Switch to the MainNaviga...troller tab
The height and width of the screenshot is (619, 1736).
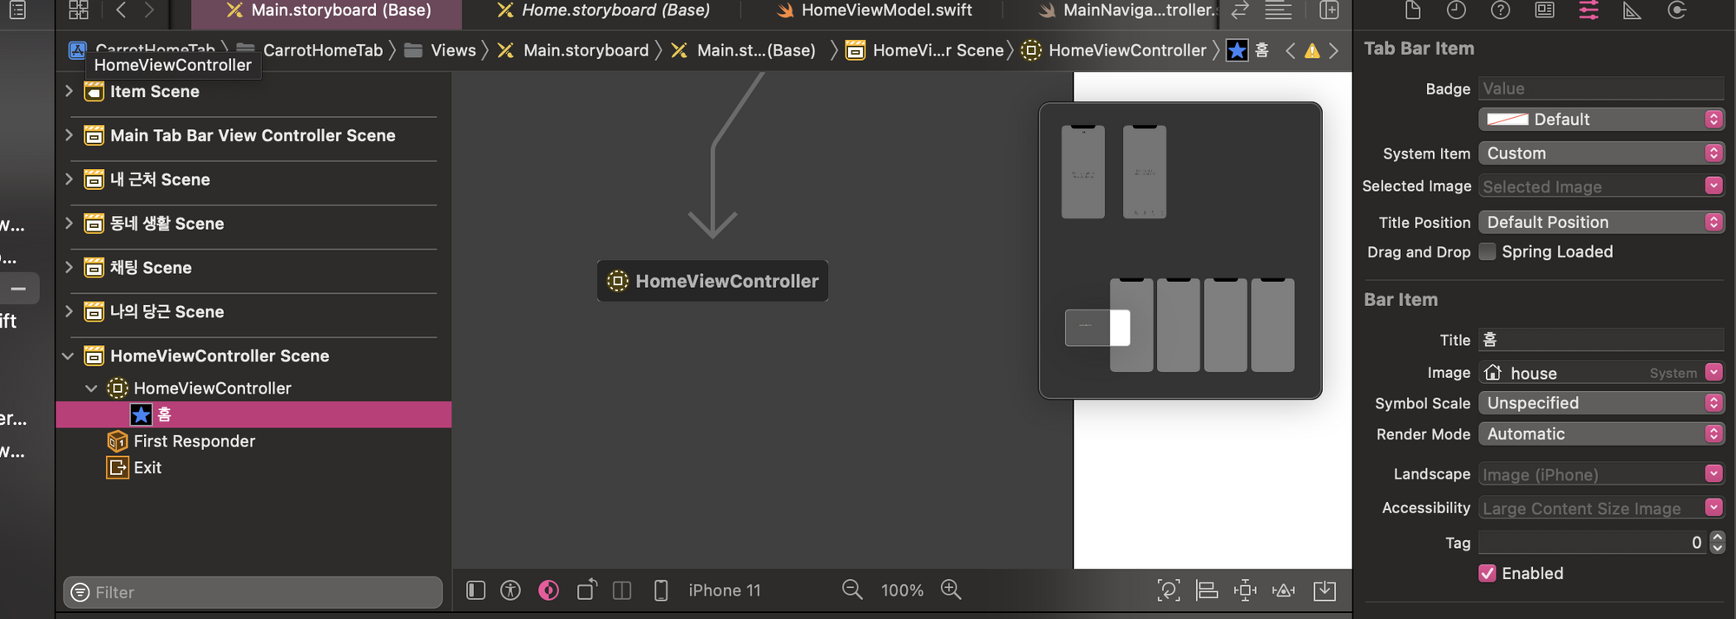pos(1128,10)
